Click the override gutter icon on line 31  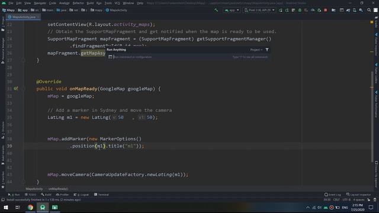(16, 89)
